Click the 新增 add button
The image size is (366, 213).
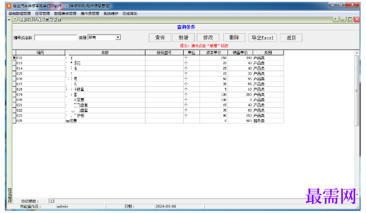pyautogui.click(x=183, y=38)
